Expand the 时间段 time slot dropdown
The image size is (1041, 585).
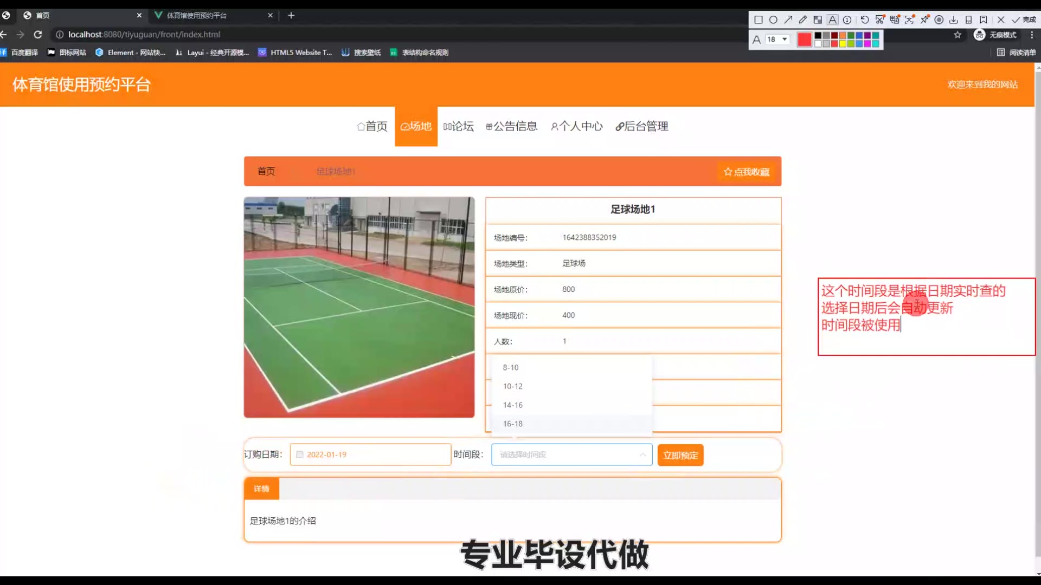[571, 454]
